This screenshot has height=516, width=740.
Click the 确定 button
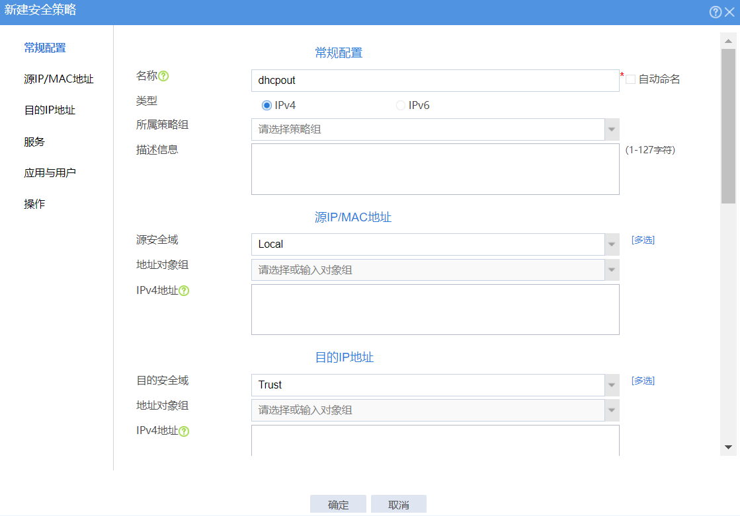(338, 504)
